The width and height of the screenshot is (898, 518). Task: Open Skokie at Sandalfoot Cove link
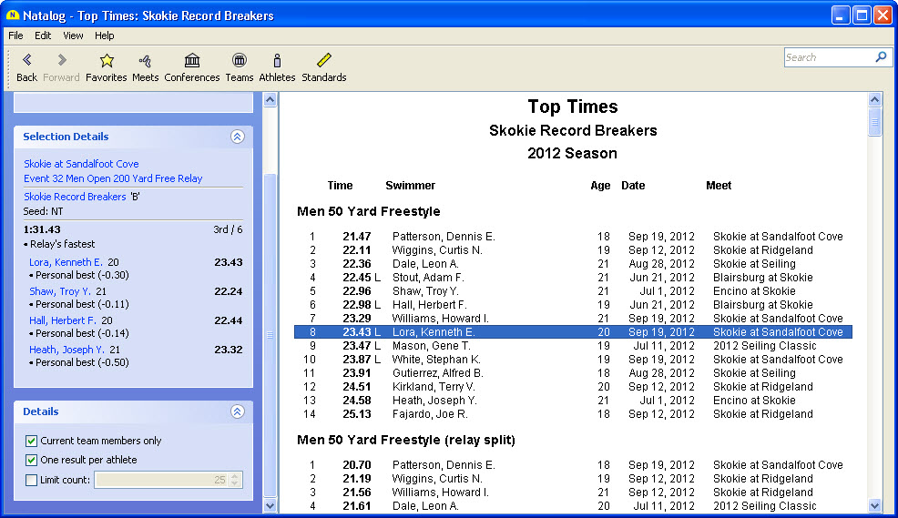81,164
